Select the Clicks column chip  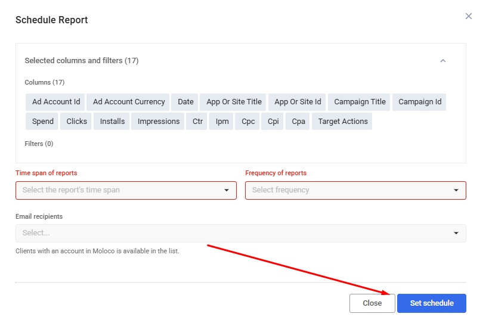tap(77, 122)
